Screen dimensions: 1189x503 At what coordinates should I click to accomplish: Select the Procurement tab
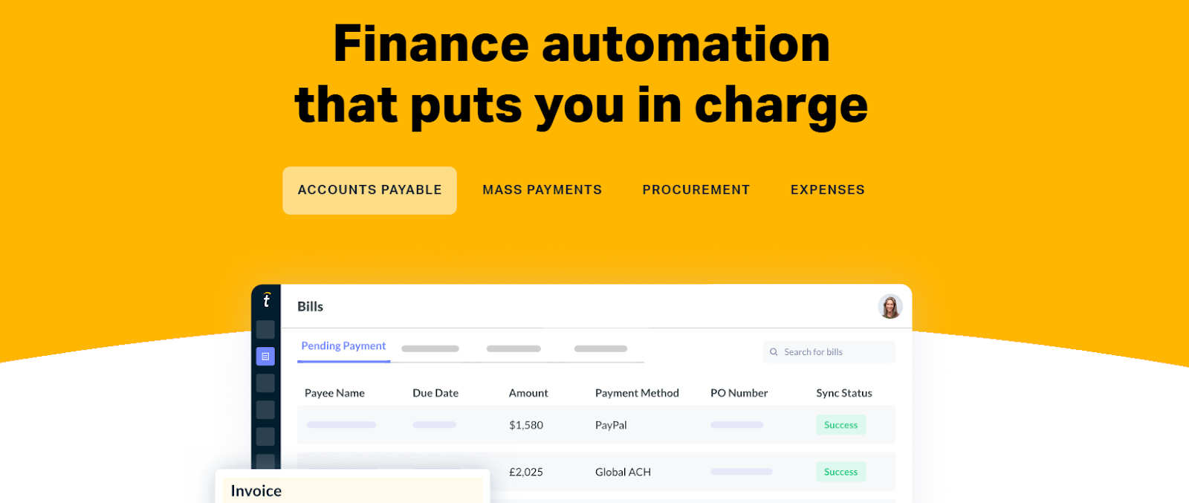pyautogui.click(x=696, y=190)
